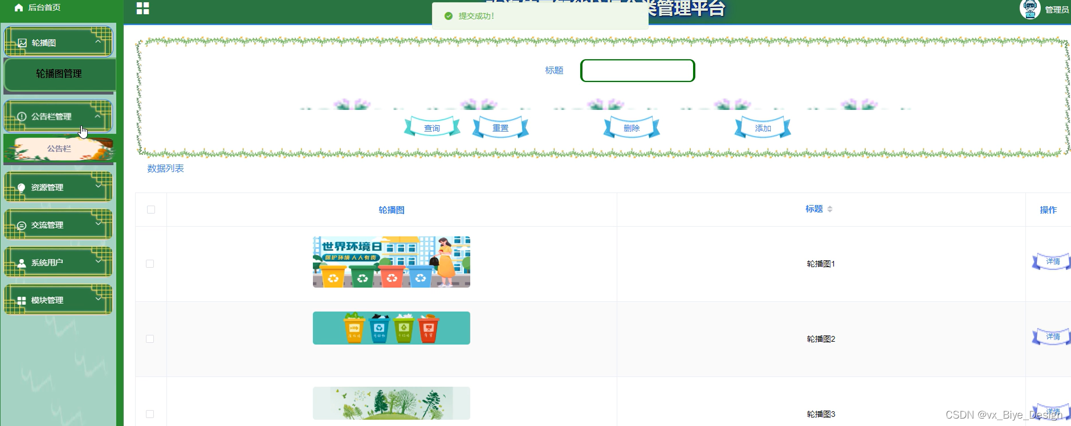Image resolution: width=1071 pixels, height=426 pixels.
Task: Click the 轮播图 picture icon in sidebar
Action: tap(22, 43)
